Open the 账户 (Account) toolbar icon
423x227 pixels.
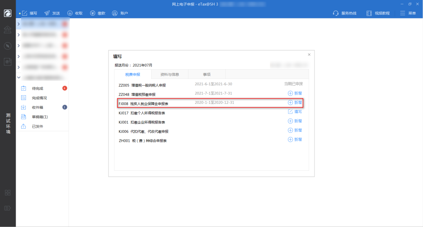point(115,13)
